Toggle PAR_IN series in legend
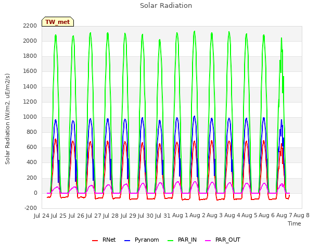This screenshot has width=333, height=250. click(182, 240)
